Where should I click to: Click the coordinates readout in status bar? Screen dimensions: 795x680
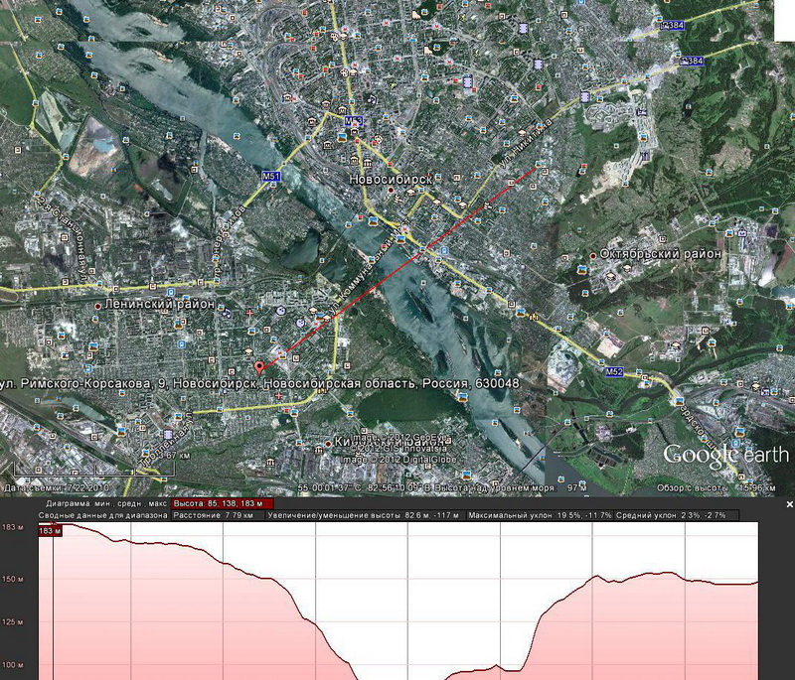click(366, 488)
